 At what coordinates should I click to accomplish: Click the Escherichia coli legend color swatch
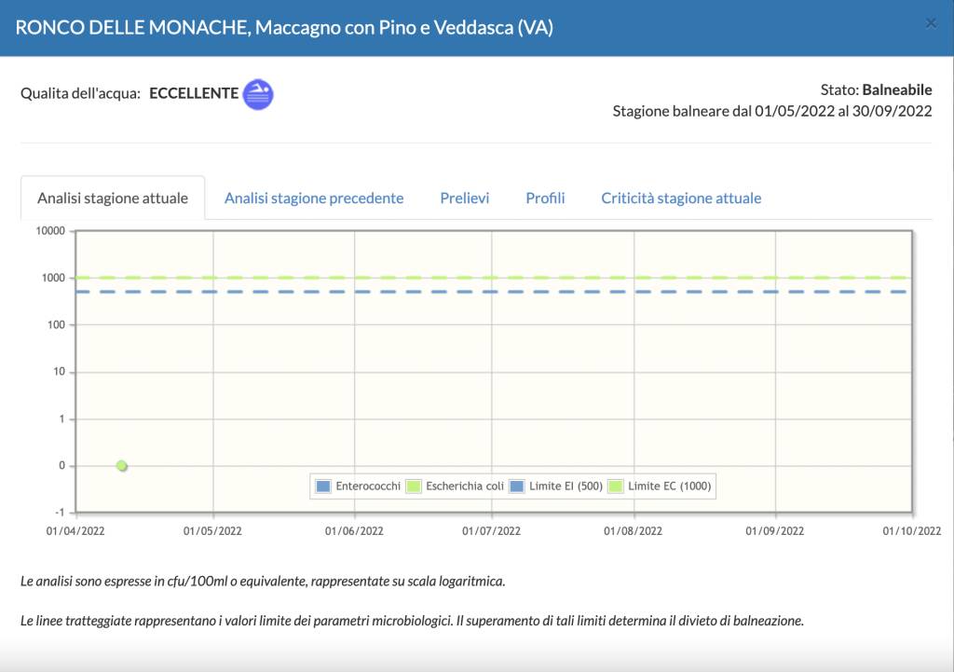tap(414, 487)
